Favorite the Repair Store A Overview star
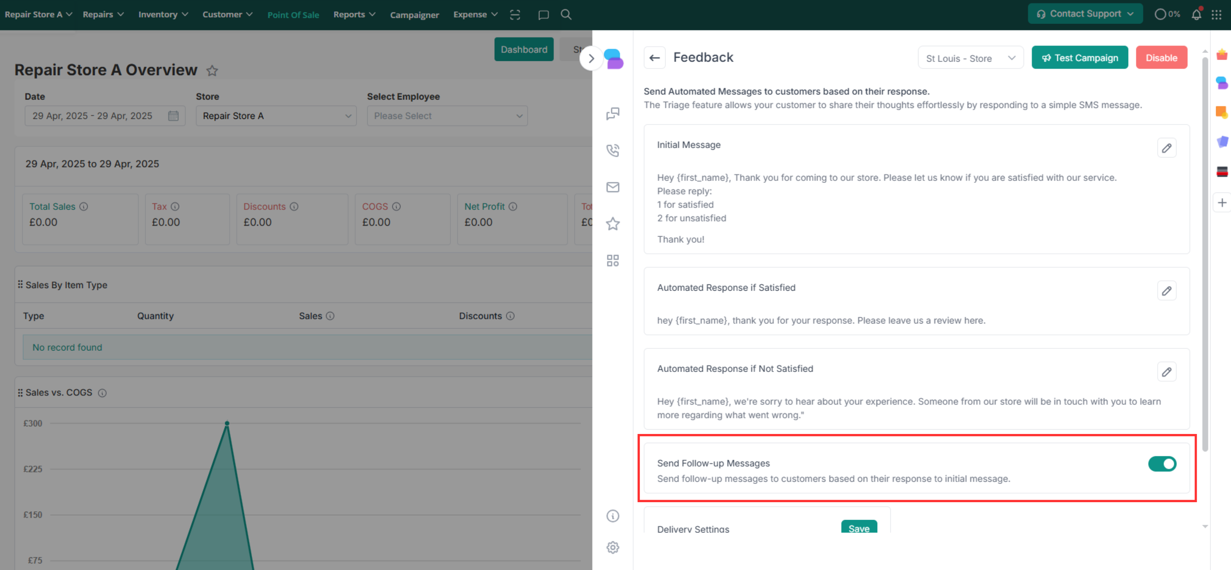 pos(212,71)
